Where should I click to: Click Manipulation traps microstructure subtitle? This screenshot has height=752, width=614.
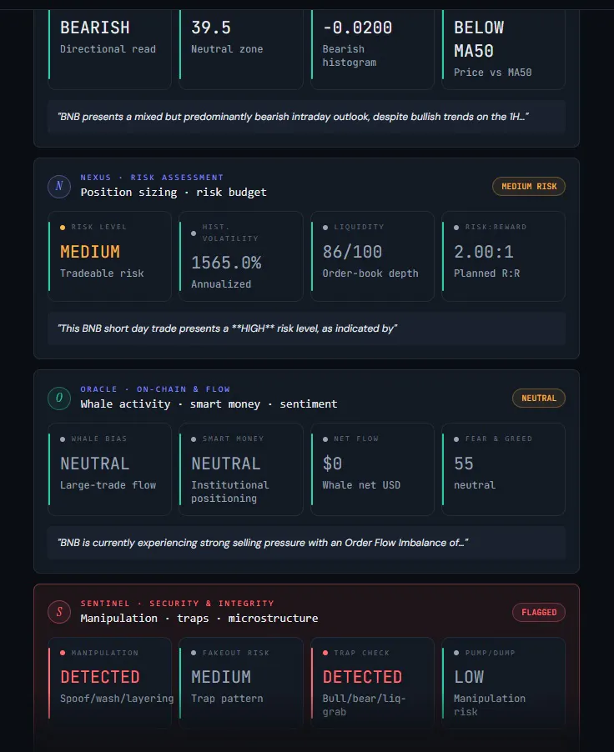[x=199, y=619]
